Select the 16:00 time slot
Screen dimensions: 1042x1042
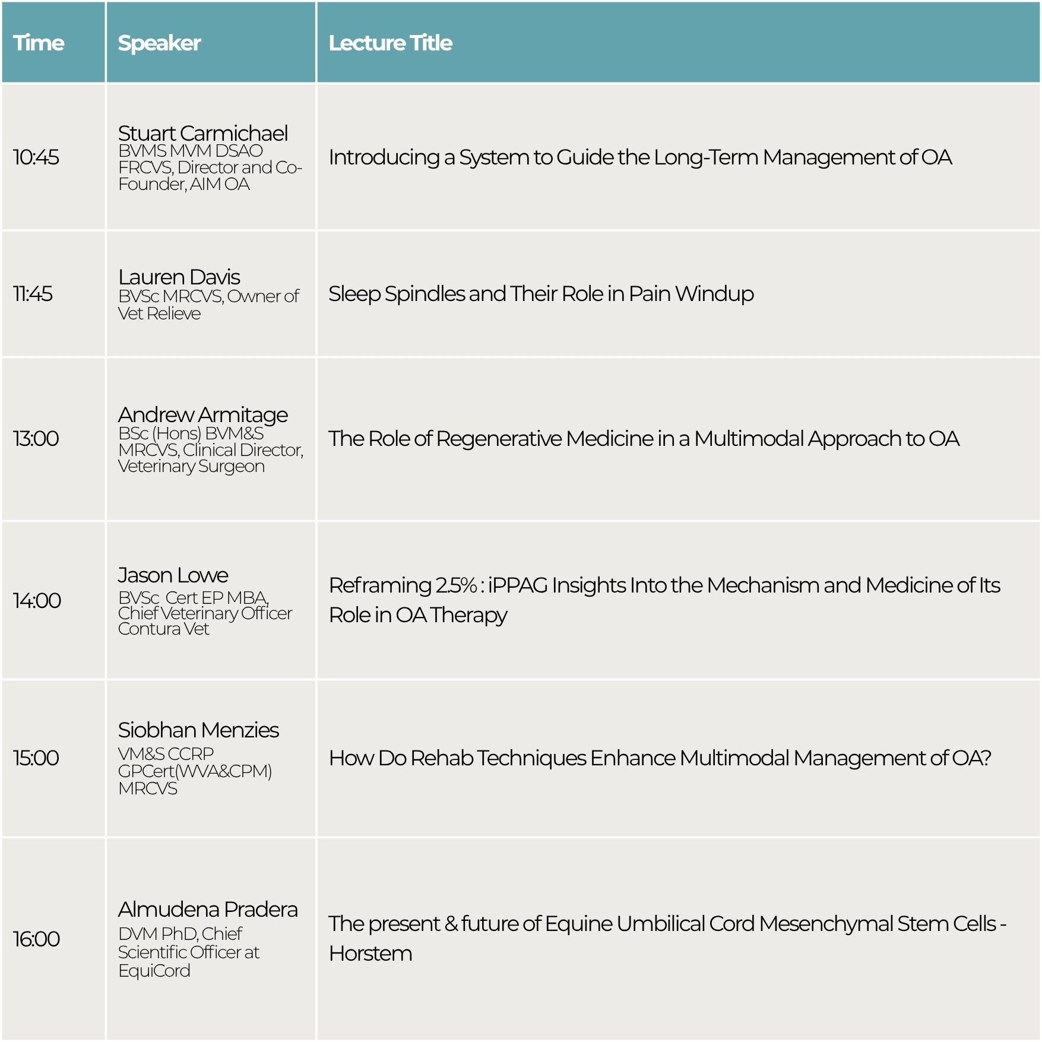36,939
